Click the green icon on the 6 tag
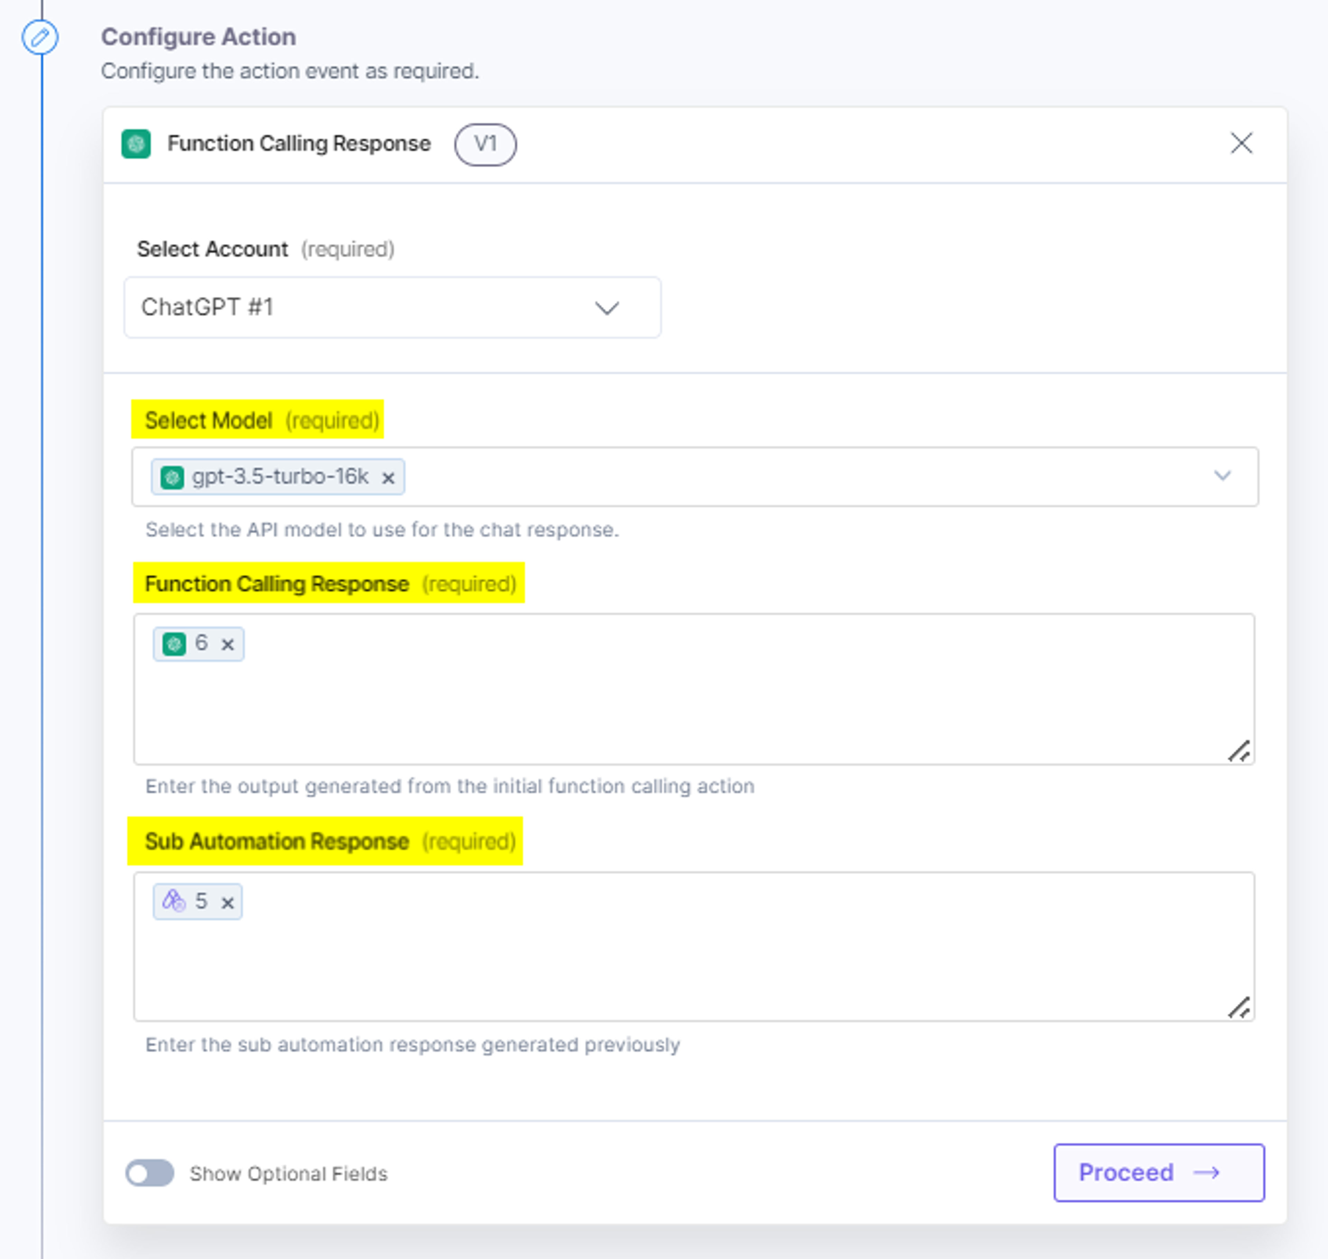The image size is (1328, 1259). click(x=174, y=644)
